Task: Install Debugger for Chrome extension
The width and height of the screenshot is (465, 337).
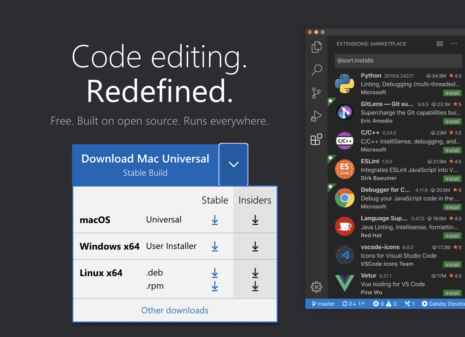Action: [x=452, y=207]
